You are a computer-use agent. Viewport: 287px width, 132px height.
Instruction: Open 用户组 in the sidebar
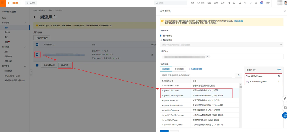[7, 32]
